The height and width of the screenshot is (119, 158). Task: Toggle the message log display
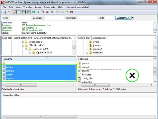pos(14,12)
